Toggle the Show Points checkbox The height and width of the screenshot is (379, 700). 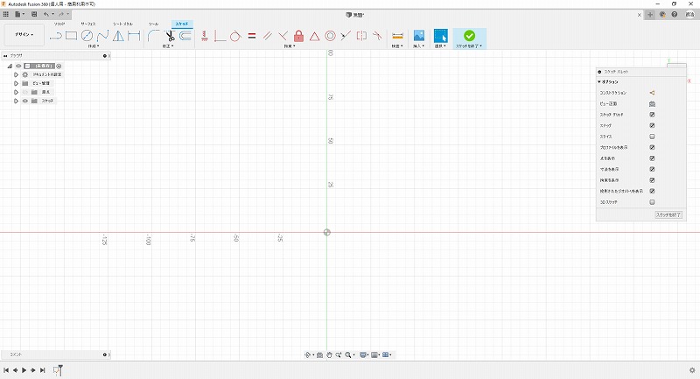652,158
